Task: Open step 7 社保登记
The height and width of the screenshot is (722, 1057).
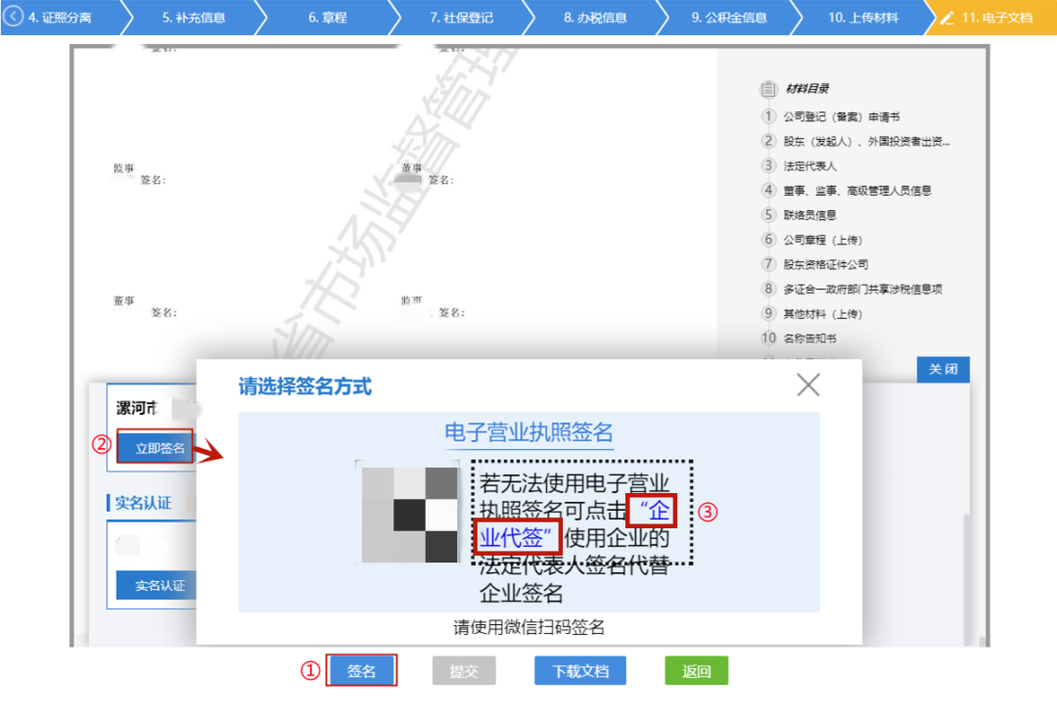Action: [x=462, y=18]
